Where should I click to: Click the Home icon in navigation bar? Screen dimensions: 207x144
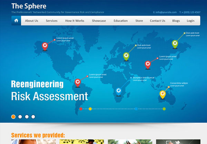[16, 21]
